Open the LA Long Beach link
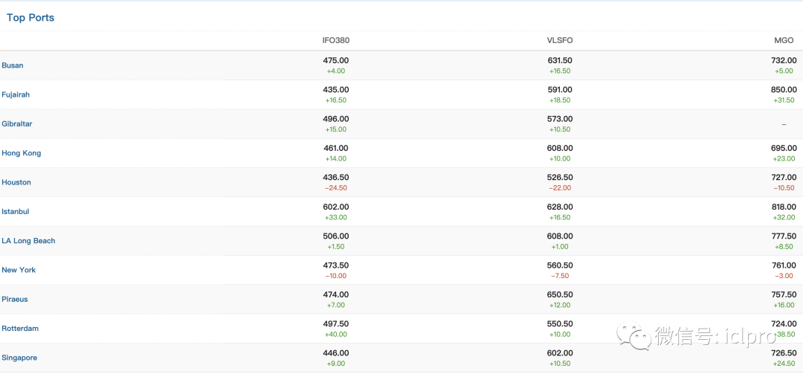This screenshot has width=803, height=374. (28, 241)
